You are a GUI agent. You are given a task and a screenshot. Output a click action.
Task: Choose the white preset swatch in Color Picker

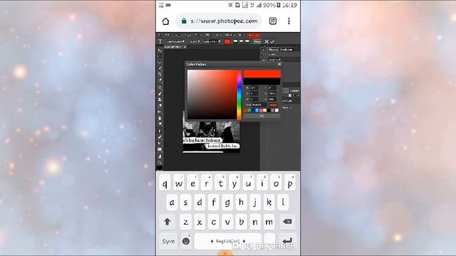coord(277,111)
